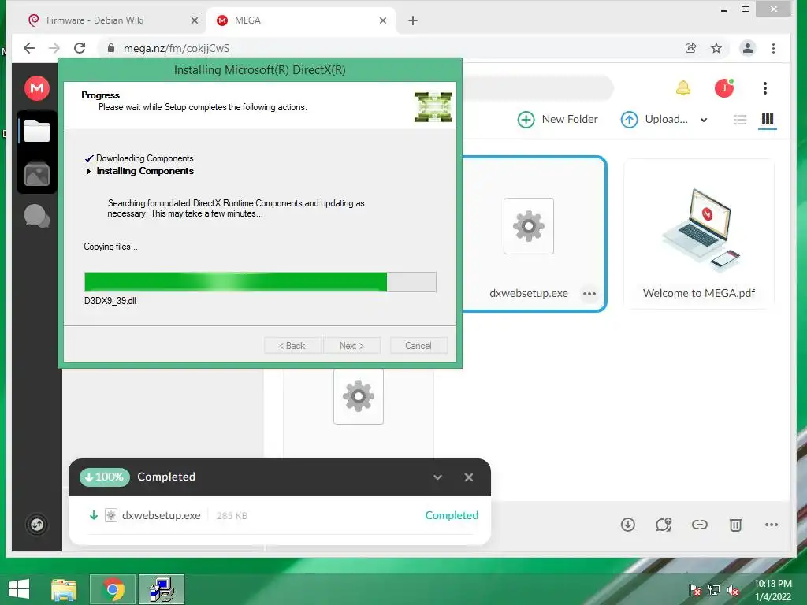807x605 pixels.
Task: Click the Get link icon in the bottom toolbar
Action: click(x=700, y=525)
